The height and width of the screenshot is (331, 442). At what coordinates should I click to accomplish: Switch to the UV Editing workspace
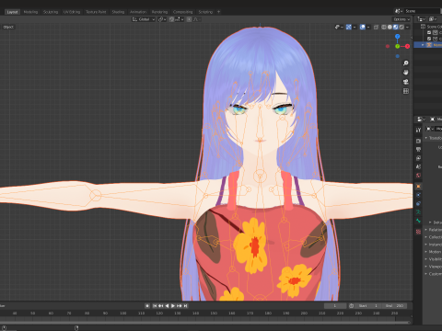[x=72, y=12]
